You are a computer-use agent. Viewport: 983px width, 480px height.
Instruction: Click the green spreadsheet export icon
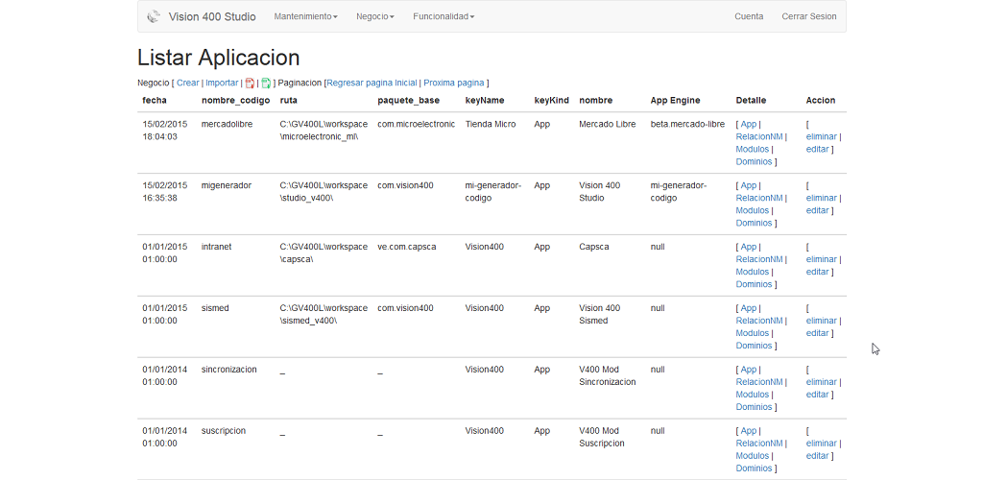[x=267, y=84]
